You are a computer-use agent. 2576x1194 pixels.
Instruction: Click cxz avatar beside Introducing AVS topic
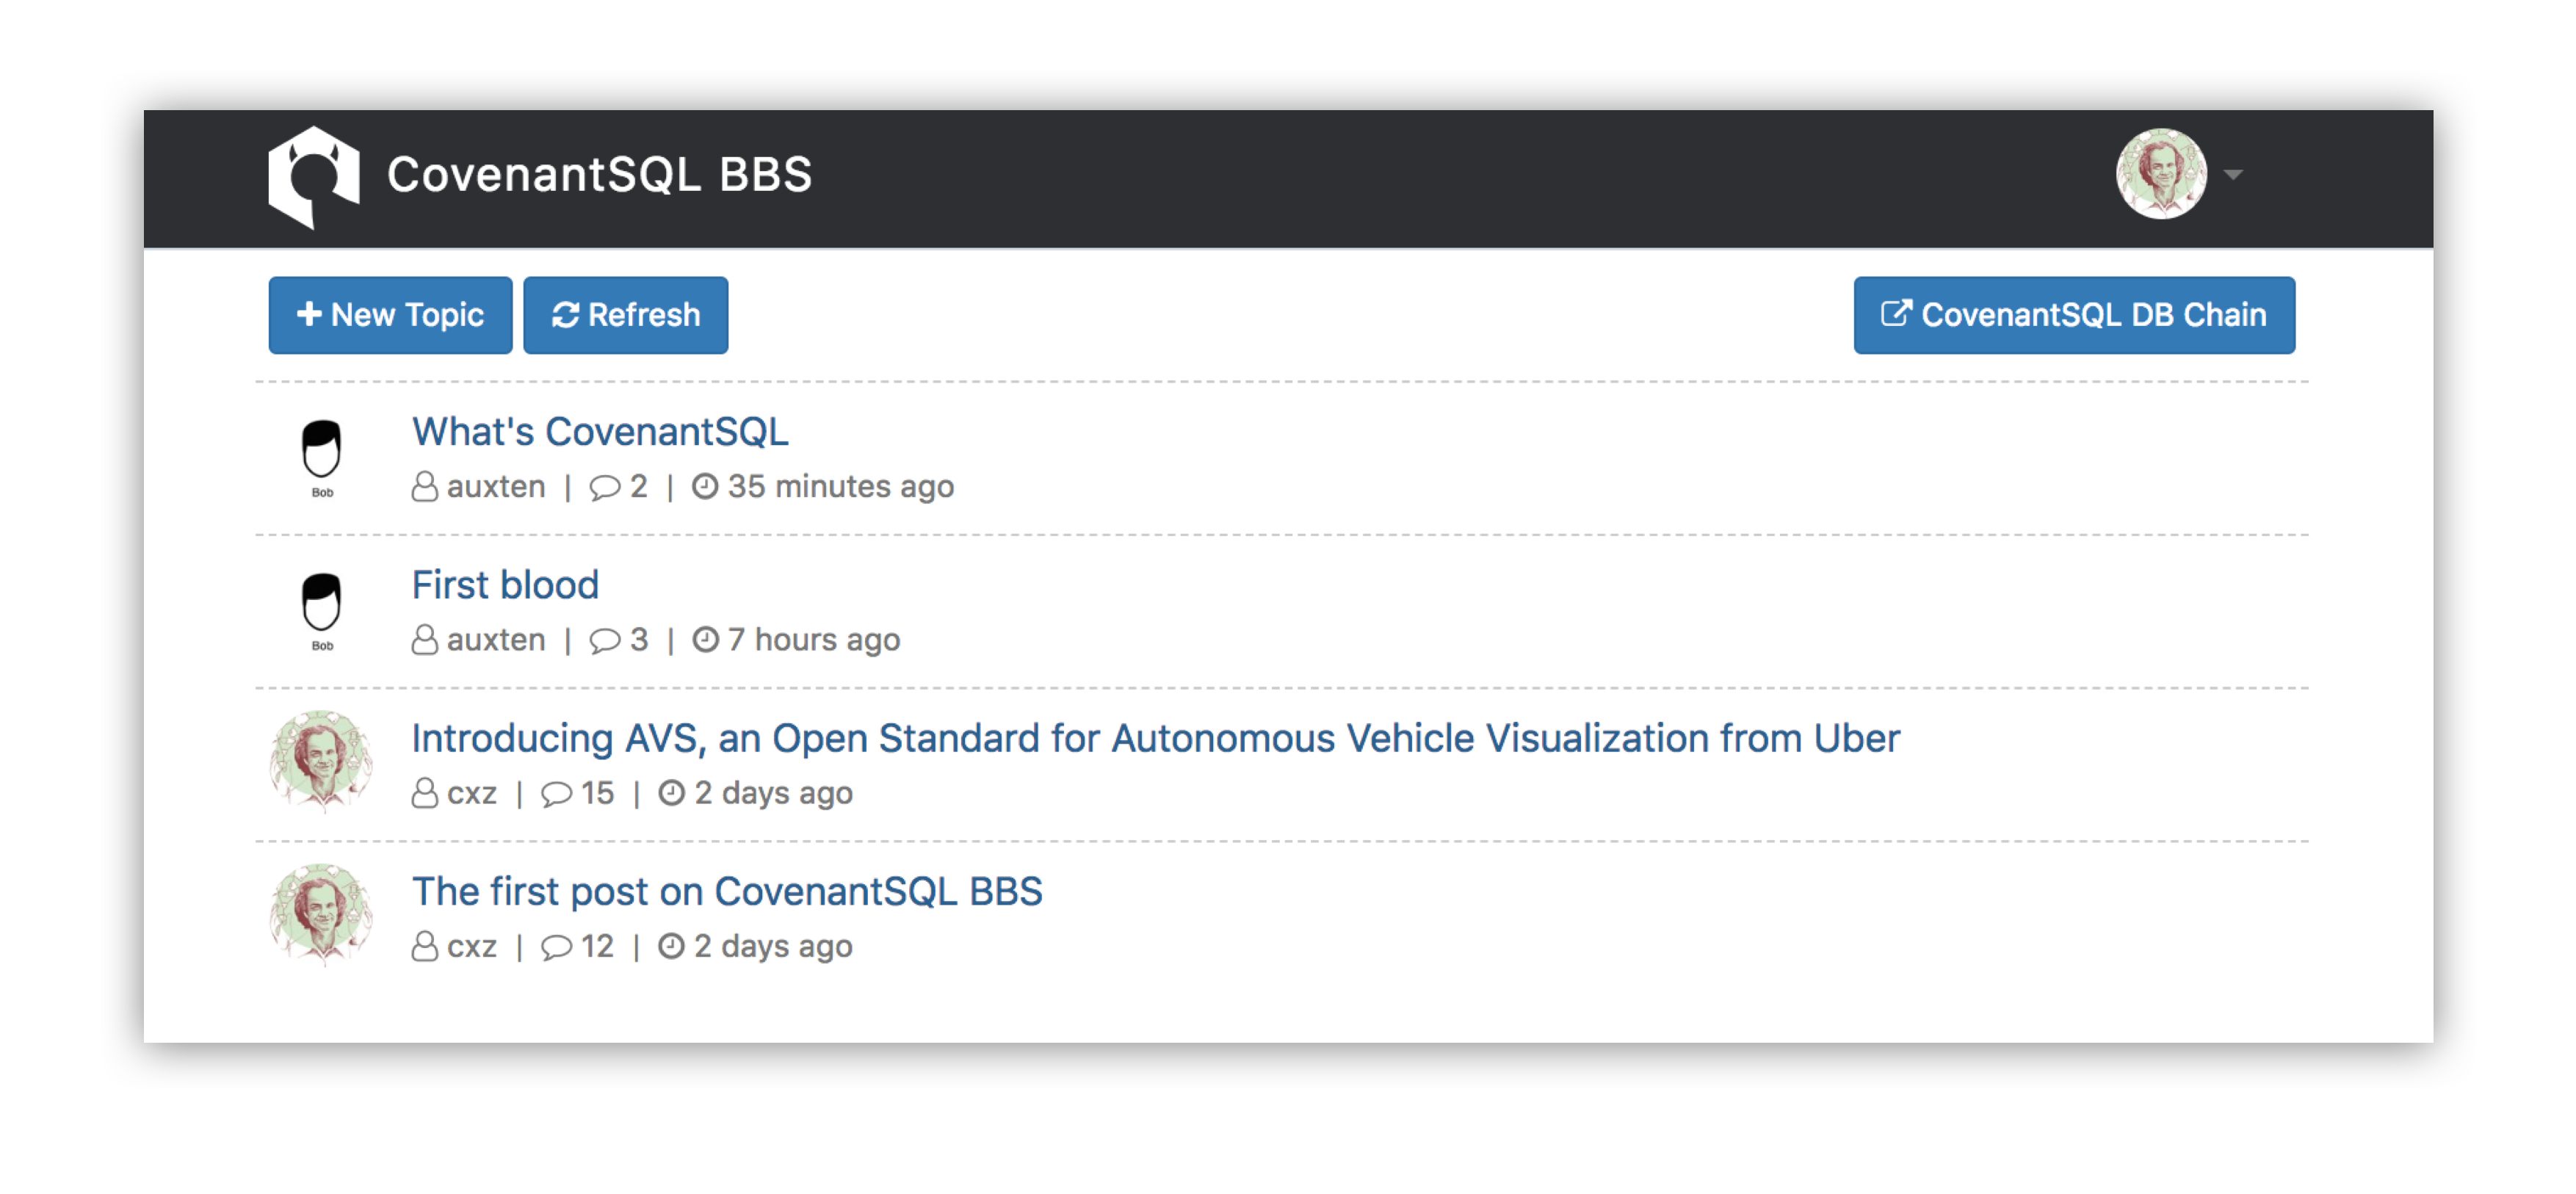pyautogui.click(x=320, y=762)
